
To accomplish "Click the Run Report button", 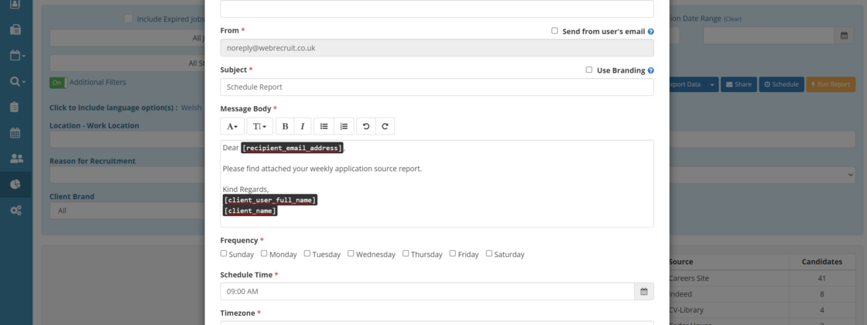I will pos(831,84).
